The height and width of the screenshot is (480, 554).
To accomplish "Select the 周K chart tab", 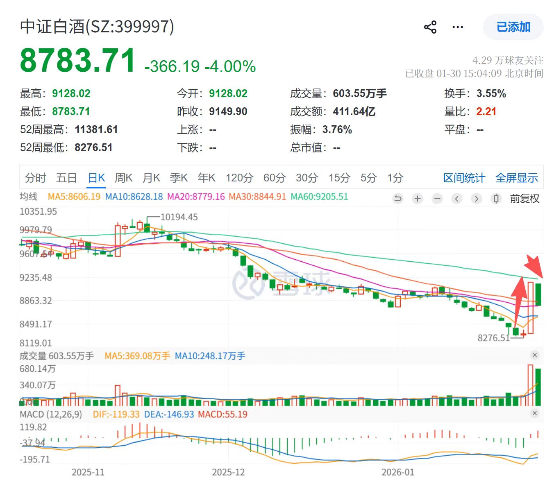I will coord(124,178).
